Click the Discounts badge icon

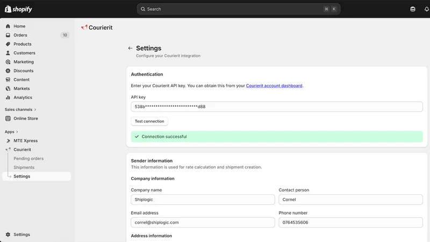(8, 70)
